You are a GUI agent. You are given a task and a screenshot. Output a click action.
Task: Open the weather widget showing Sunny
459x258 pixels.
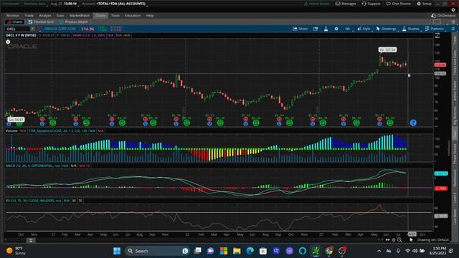[16, 251]
